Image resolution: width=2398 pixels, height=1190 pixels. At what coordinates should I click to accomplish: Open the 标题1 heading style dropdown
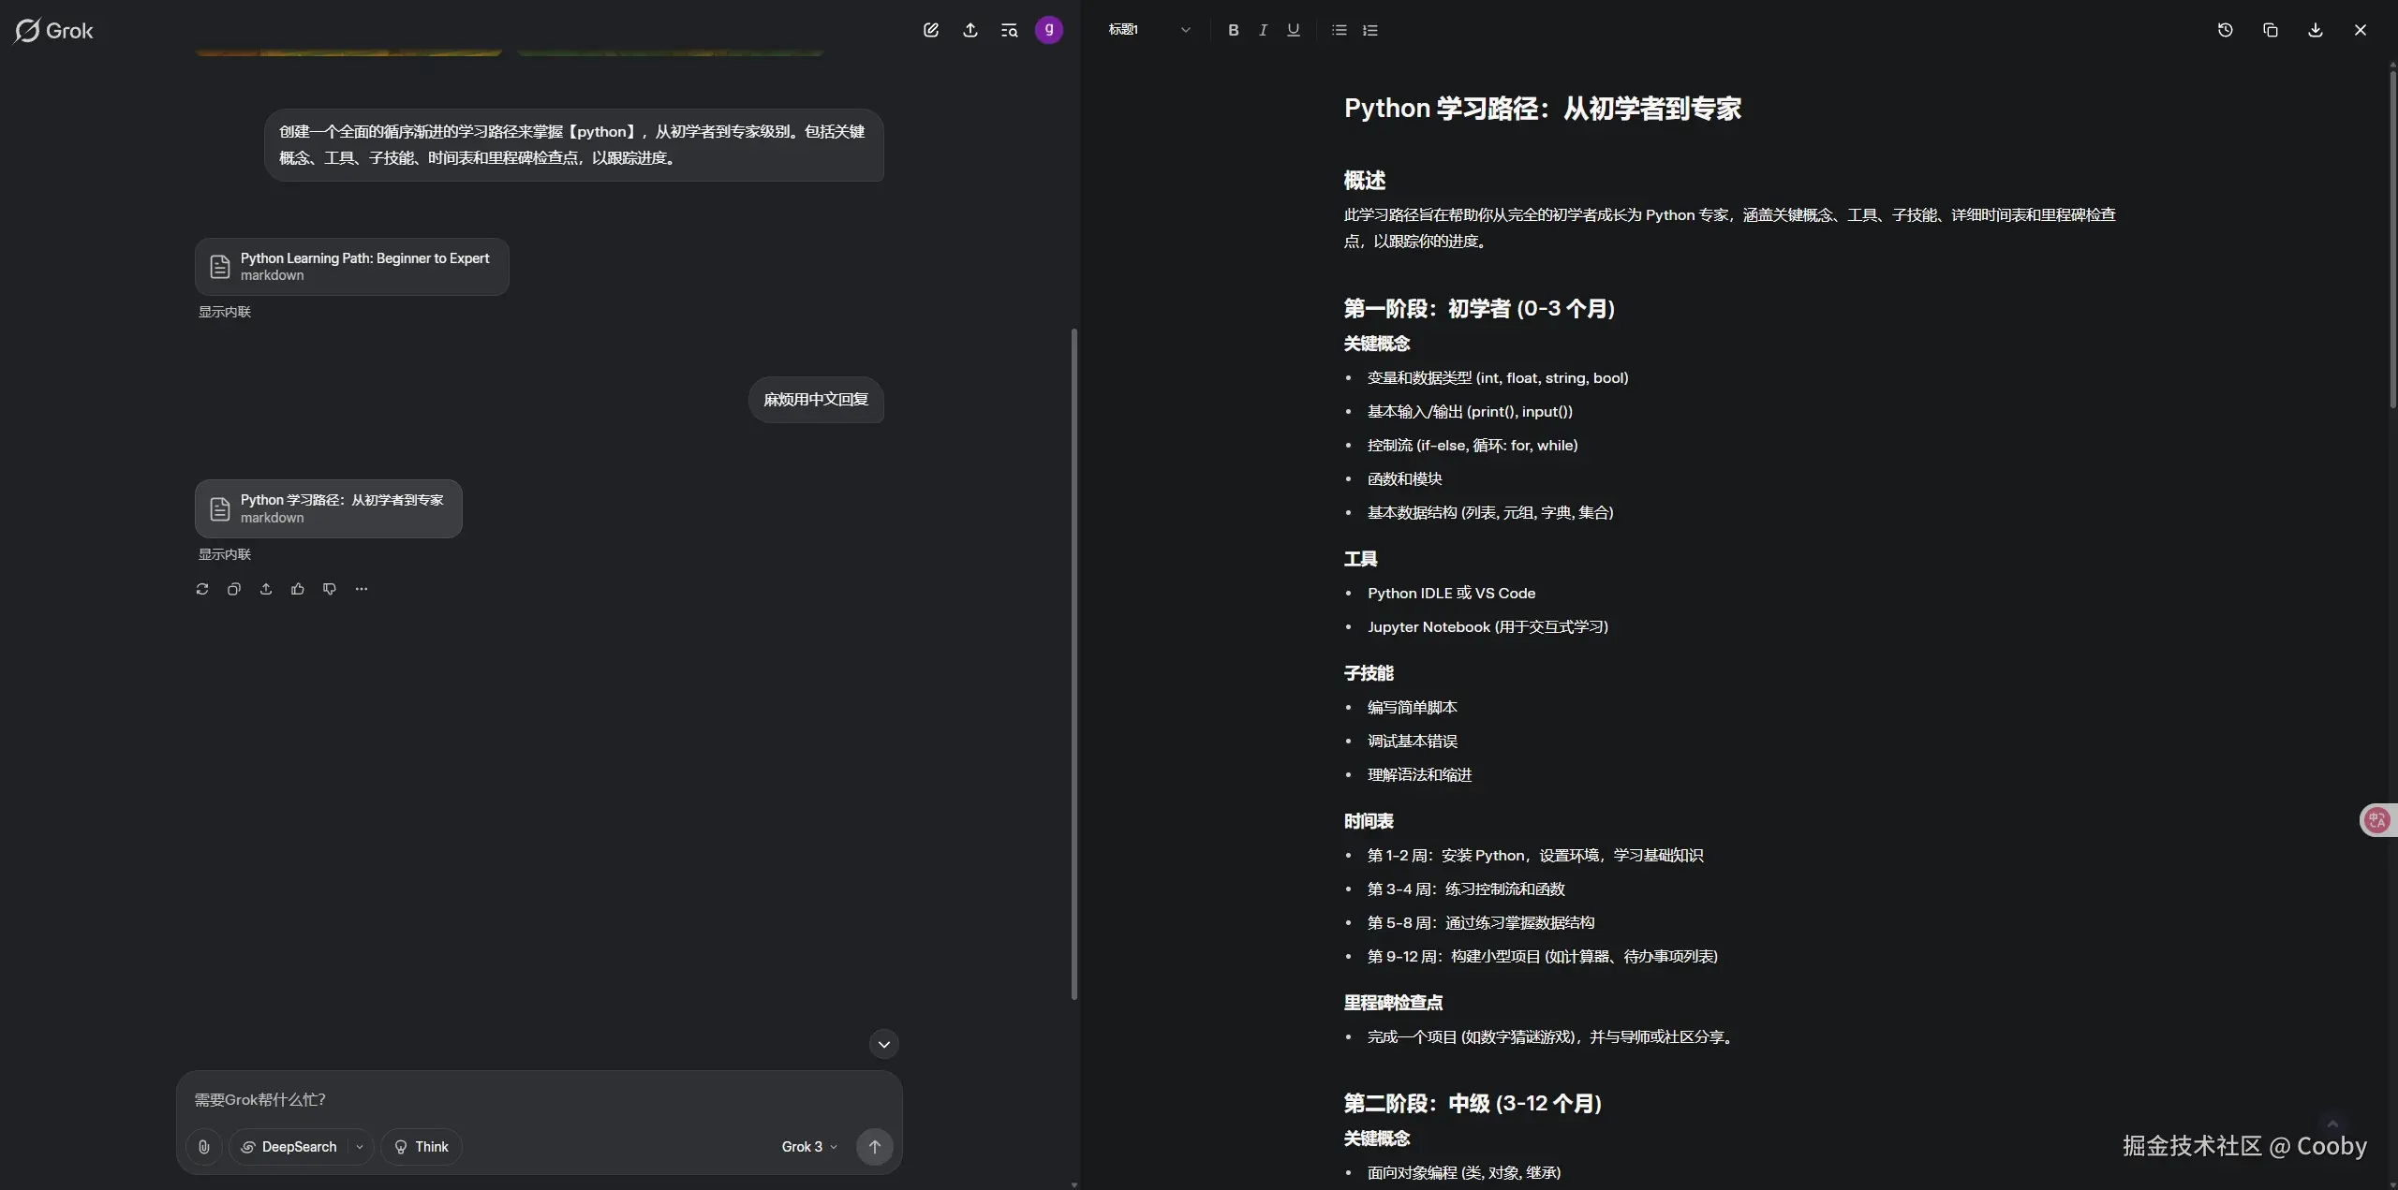coord(1148,30)
